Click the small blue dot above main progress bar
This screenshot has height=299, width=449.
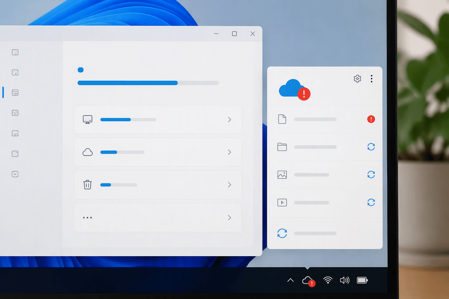80,70
